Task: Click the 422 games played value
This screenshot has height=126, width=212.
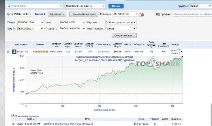Action: tap(68, 52)
